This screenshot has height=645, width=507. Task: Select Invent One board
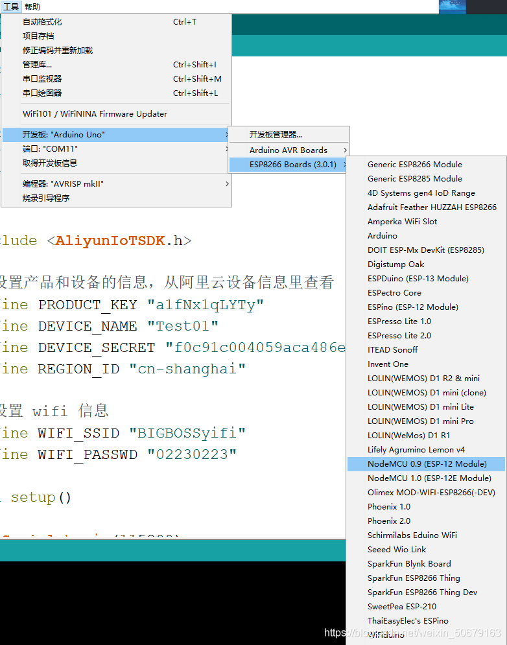[x=427, y=364]
